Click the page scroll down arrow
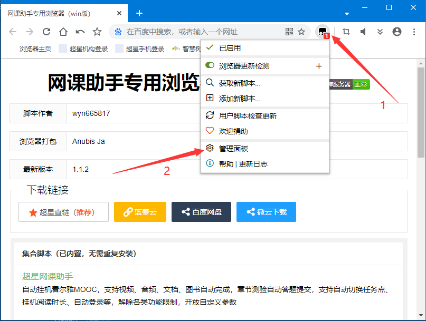This screenshot has height=321, width=426. click(421, 315)
